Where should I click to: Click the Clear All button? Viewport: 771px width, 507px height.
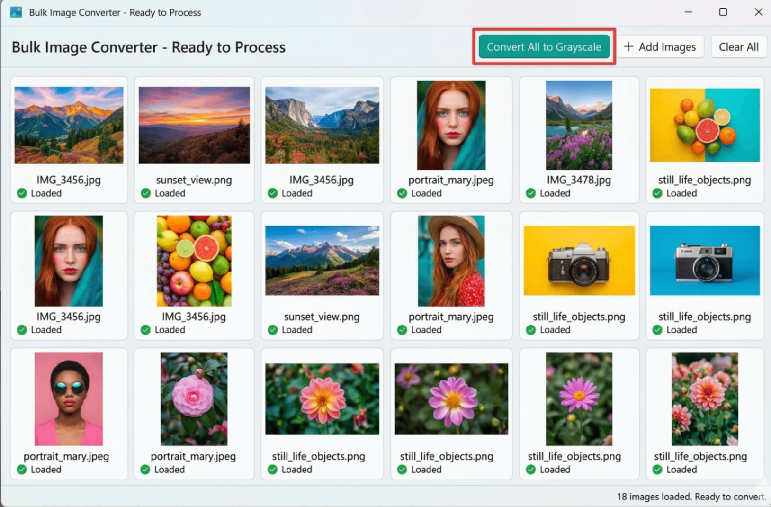[x=739, y=46]
